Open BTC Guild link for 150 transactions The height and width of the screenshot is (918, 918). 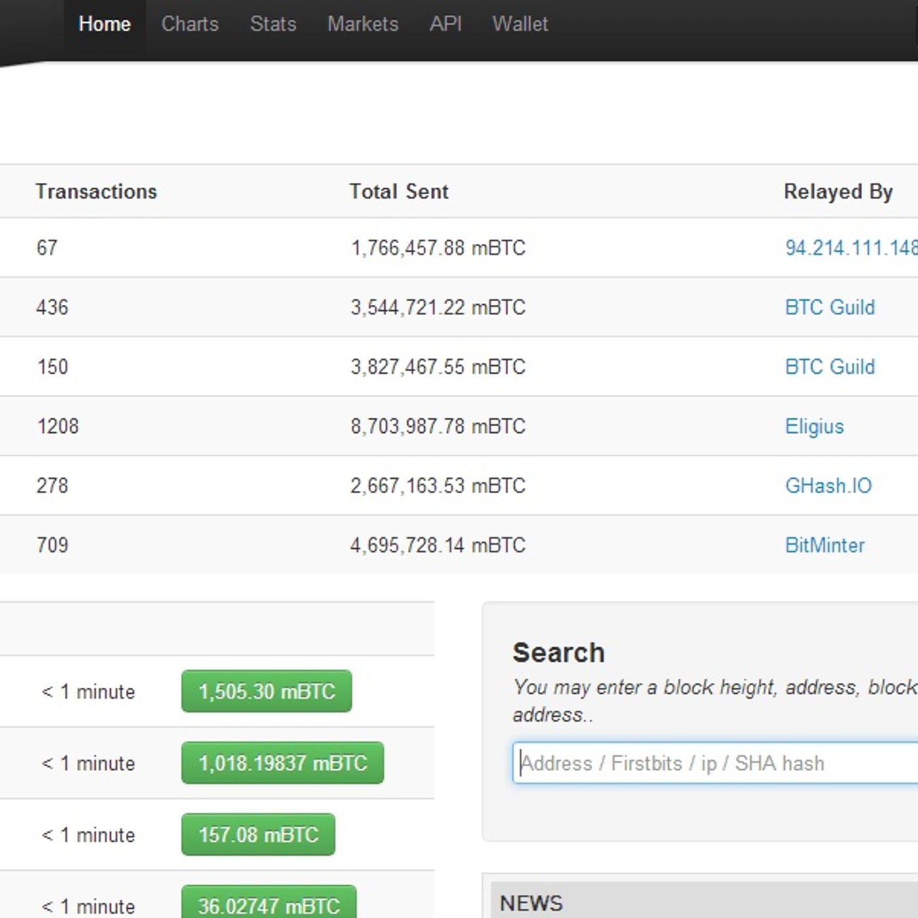tap(829, 367)
